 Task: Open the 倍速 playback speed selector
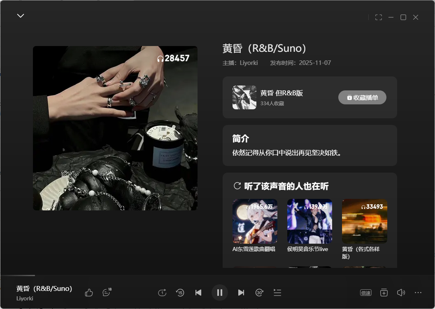[x=365, y=293]
